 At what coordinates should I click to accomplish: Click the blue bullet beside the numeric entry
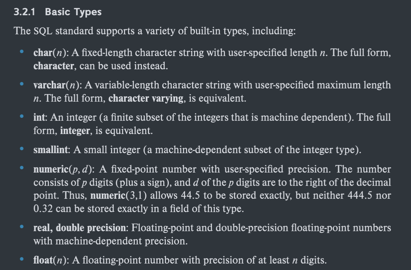(22, 168)
